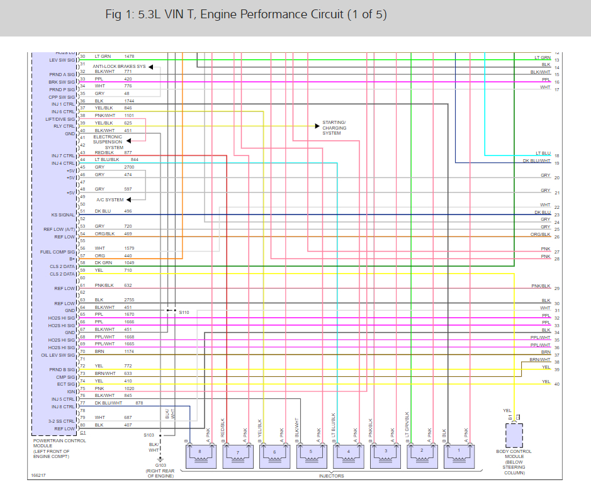The height and width of the screenshot is (492, 591).
Task: Click the Body Control Module box
Action: [x=514, y=435]
